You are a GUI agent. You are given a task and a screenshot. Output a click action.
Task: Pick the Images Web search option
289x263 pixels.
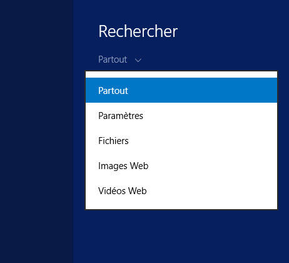point(181,165)
